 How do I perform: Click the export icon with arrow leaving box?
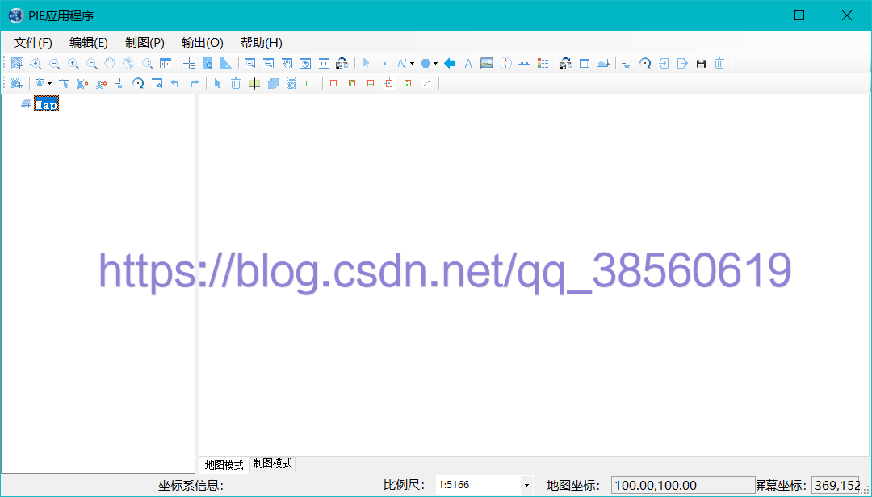(x=682, y=64)
